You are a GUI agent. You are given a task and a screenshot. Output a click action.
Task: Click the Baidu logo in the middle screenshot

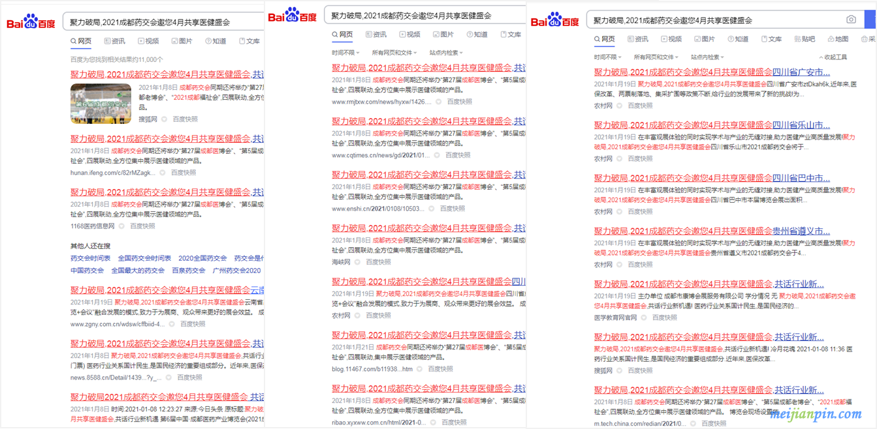click(292, 16)
